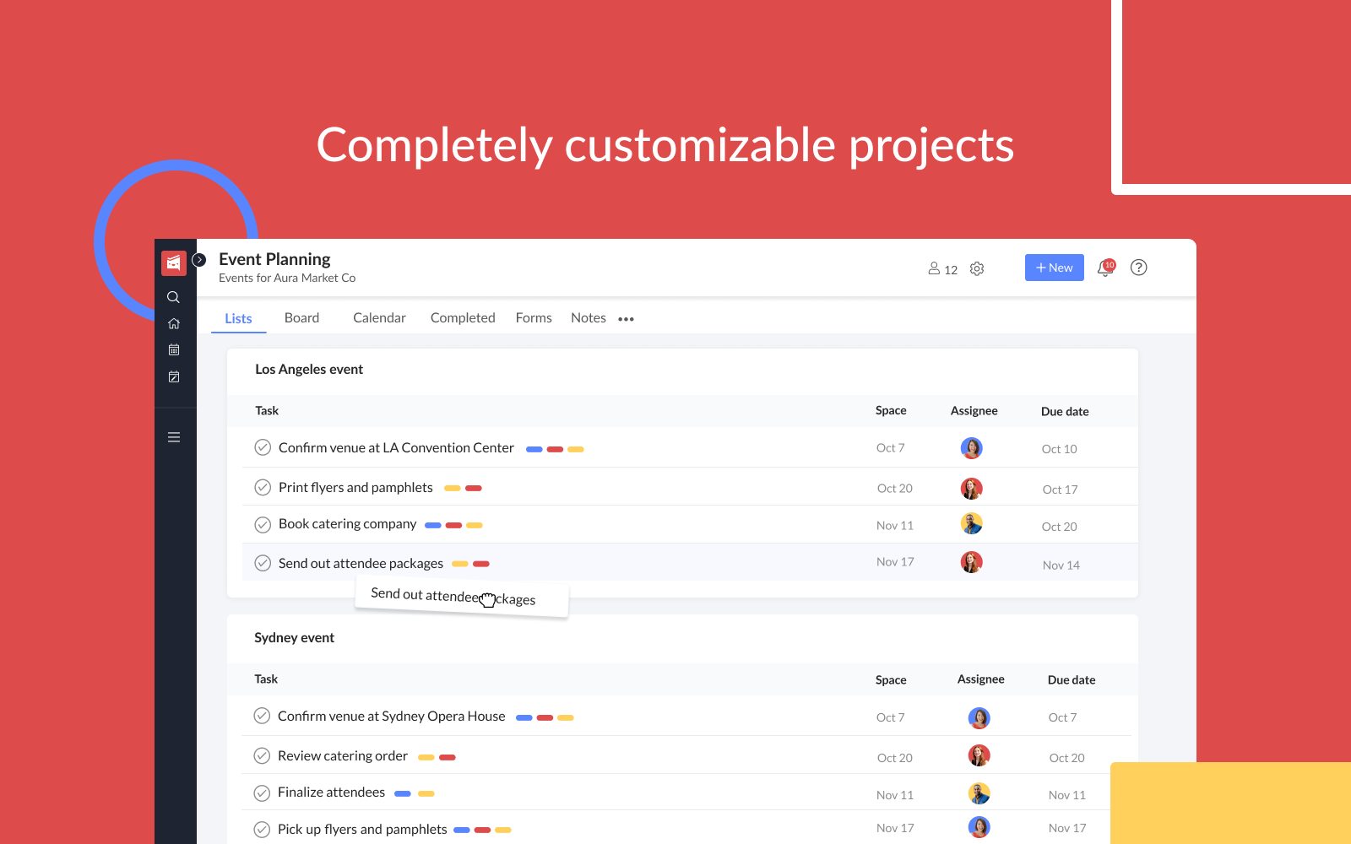Screen dimensions: 1351x844
Task: Click yellow tag on Book catering company
Action: pos(475,525)
